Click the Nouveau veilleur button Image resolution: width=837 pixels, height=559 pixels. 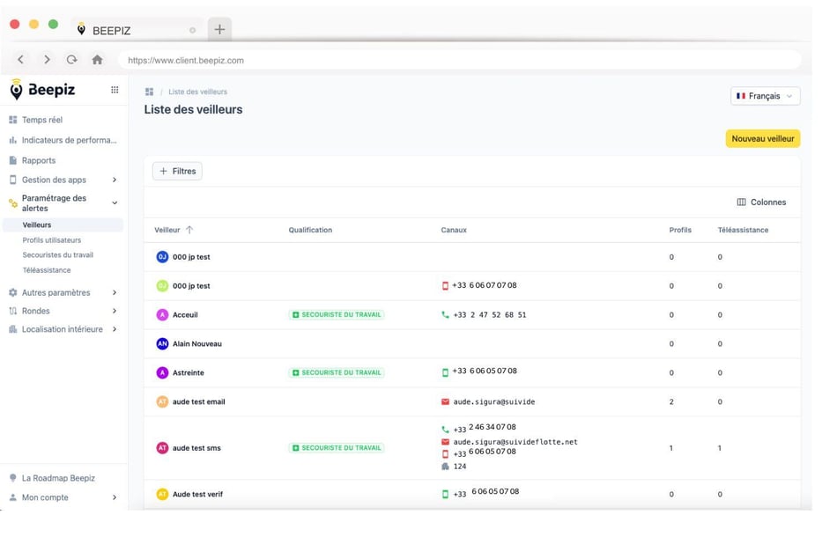[x=763, y=139]
